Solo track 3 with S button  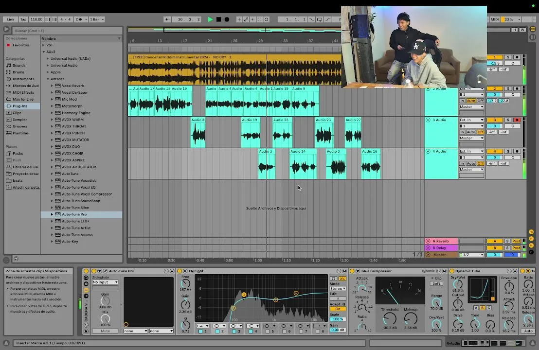[508, 120]
